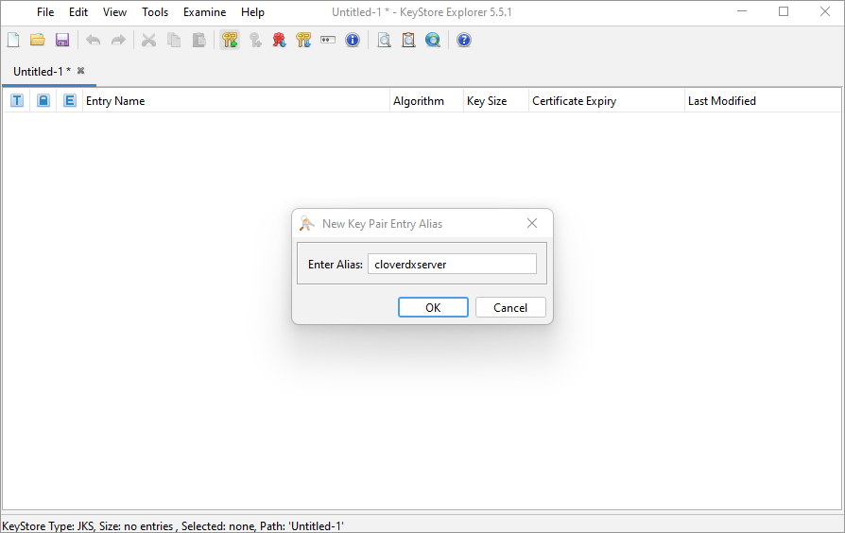Click the Set KeyStore Password icon
The height and width of the screenshot is (533, 845).
pyautogui.click(x=328, y=40)
